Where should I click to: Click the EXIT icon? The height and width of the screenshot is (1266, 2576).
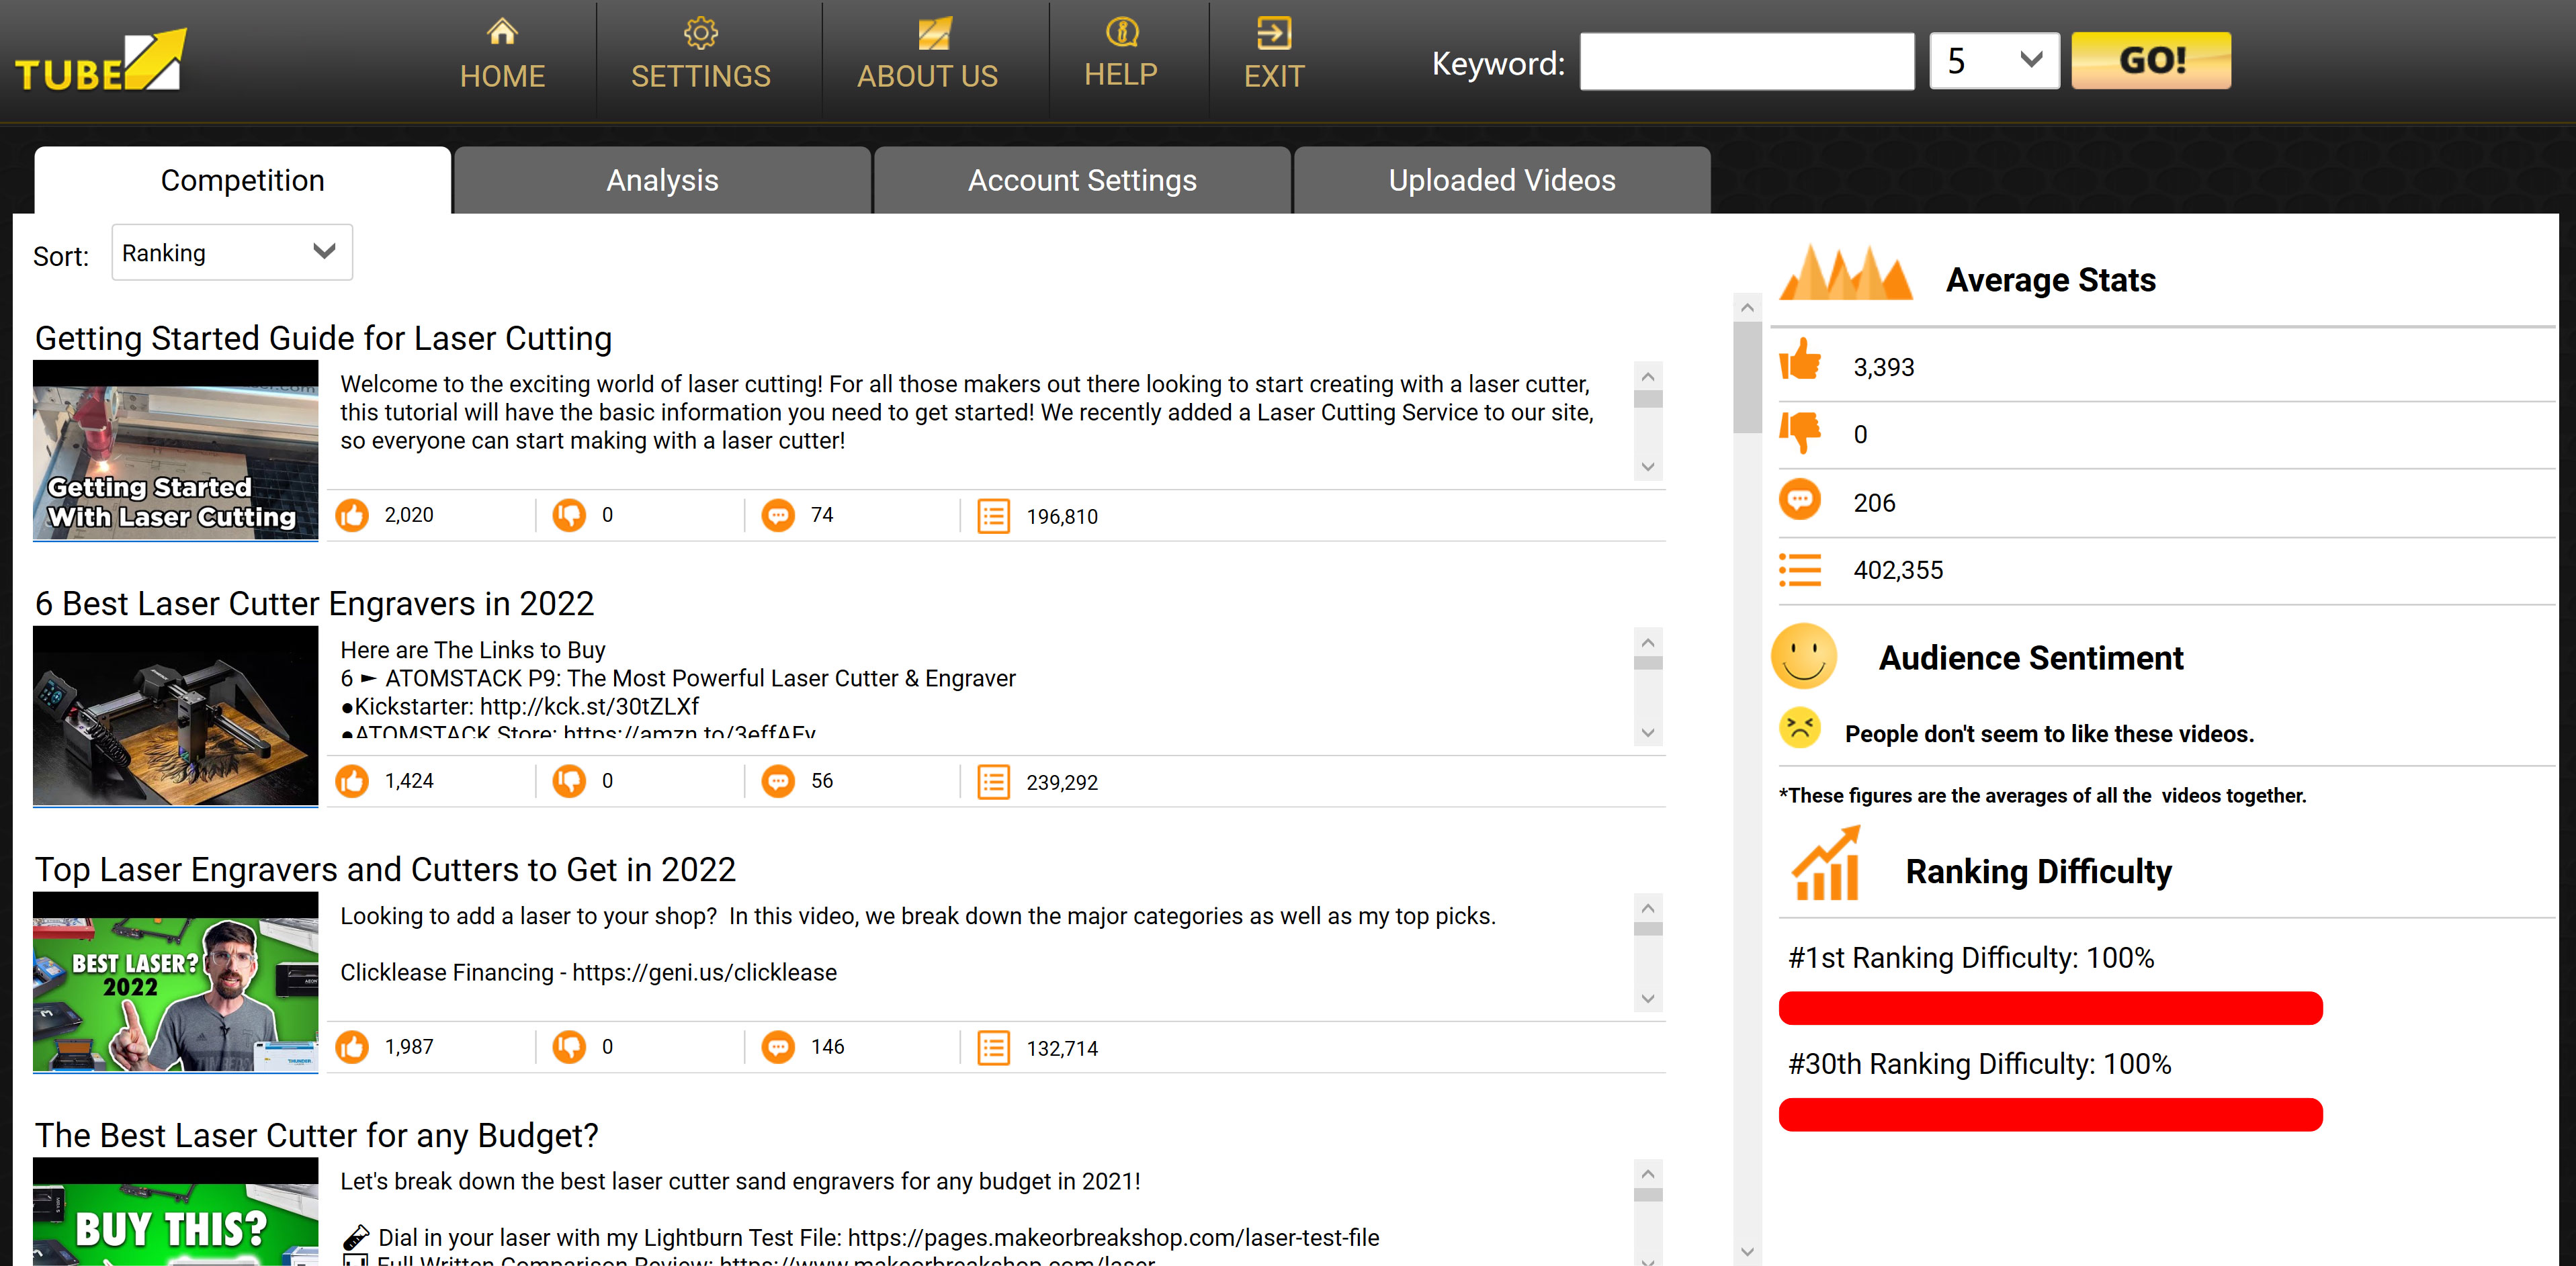1274,33
